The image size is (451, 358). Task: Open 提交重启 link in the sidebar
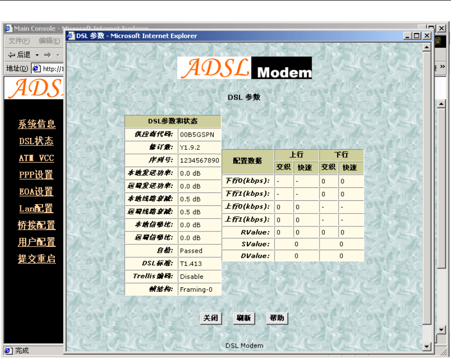[x=37, y=259]
